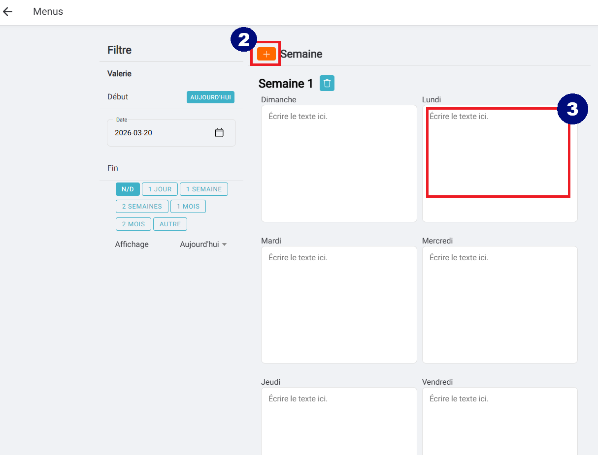The width and height of the screenshot is (598, 455).
Task: Open the Affichage dropdown
Action: 203,244
